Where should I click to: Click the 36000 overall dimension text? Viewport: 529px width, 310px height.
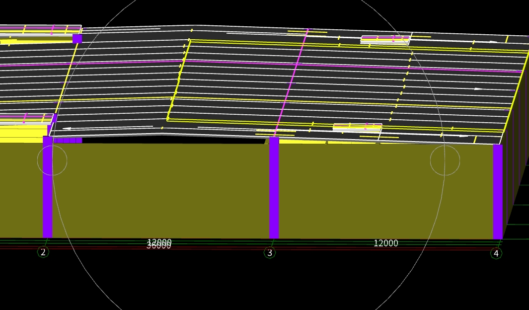158,246
